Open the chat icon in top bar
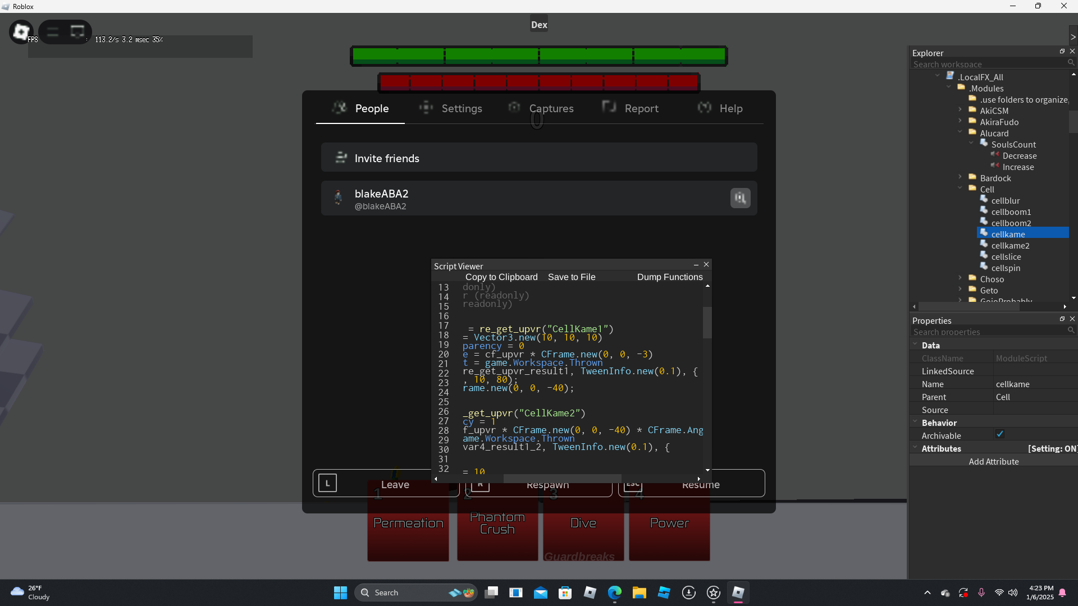This screenshot has width=1078, height=606. pyautogui.click(x=77, y=31)
